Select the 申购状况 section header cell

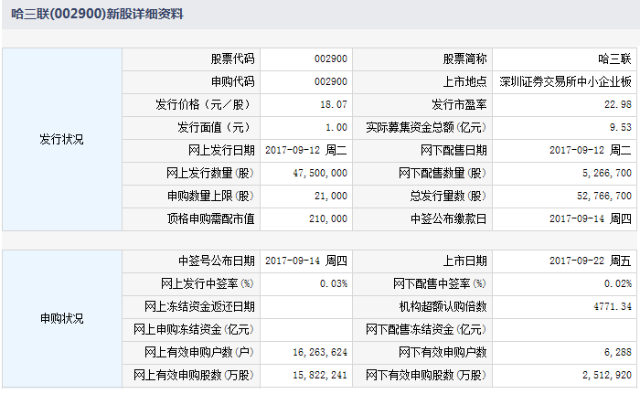[61, 318]
